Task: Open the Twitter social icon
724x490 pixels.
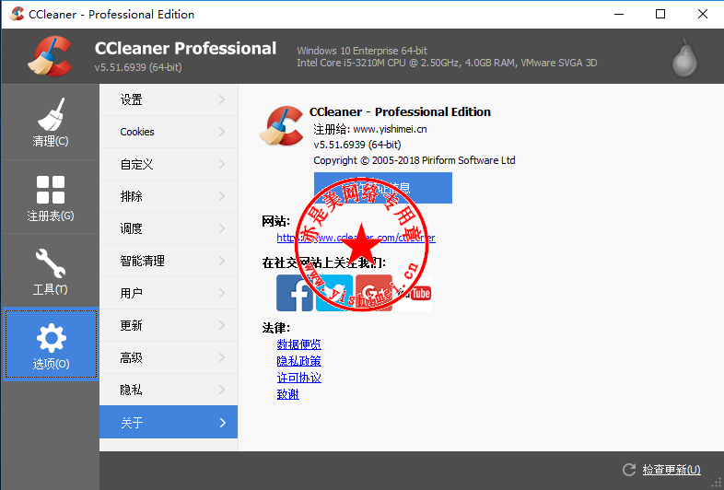Action: 333,293
